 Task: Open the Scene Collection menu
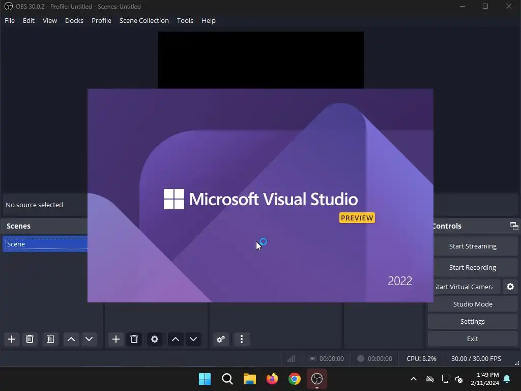[x=144, y=20]
